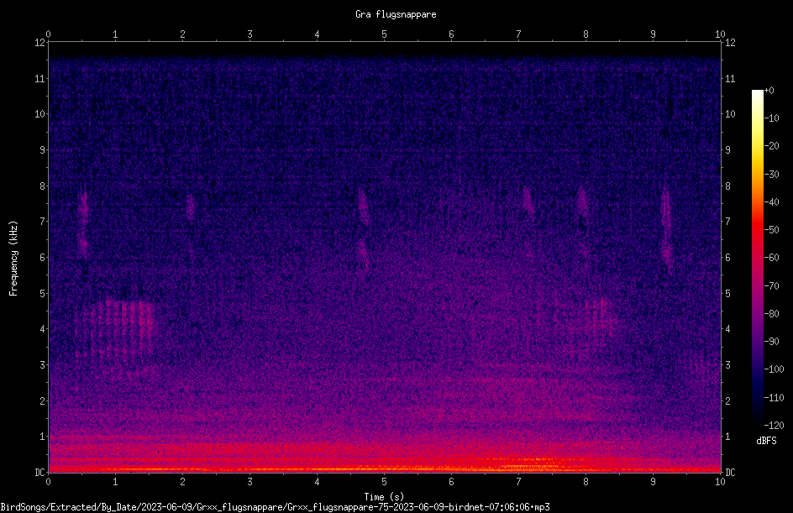Click the "DC" label on the left frequency axis

coord(40,473)
